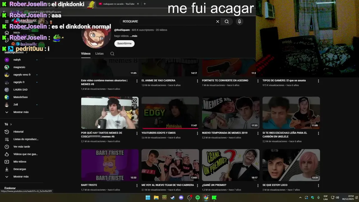Open options for ME VOY AL NUEVO TEAM video

(x=197, y=185)
